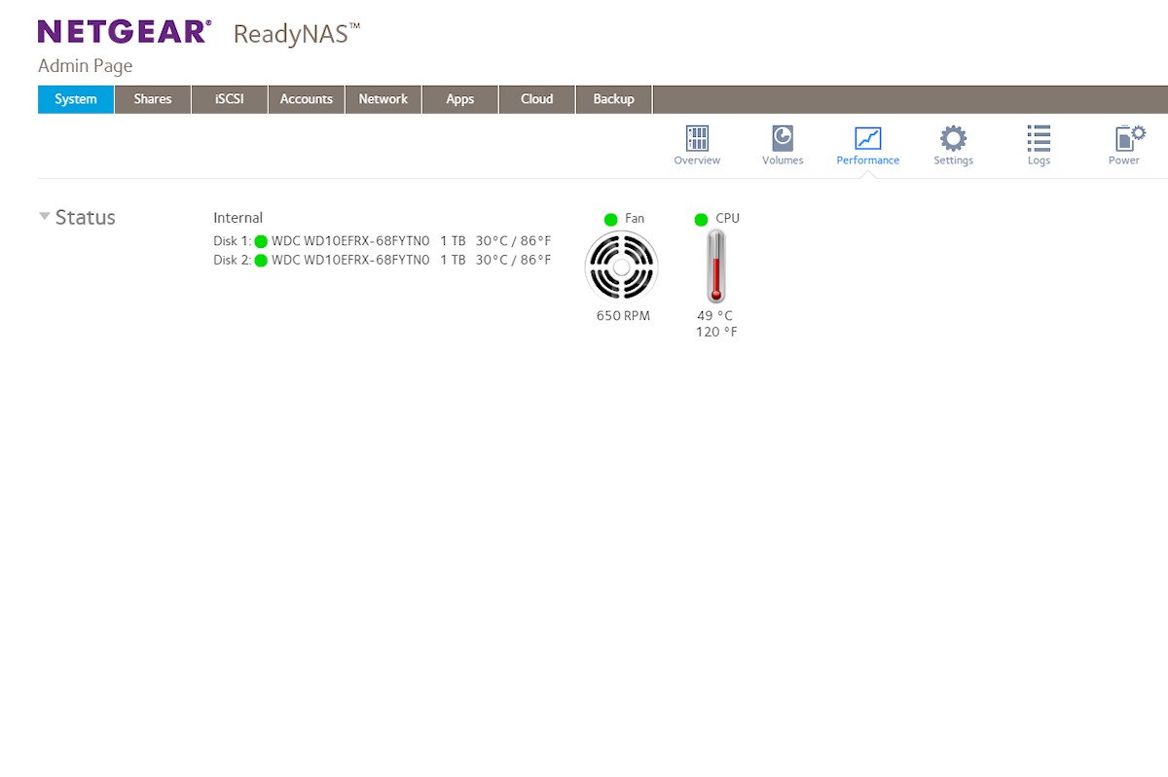The width and height of the screenshot is (1168, 777).
Task: Click the CPU thermometer graphic
Action: (716, 267)
